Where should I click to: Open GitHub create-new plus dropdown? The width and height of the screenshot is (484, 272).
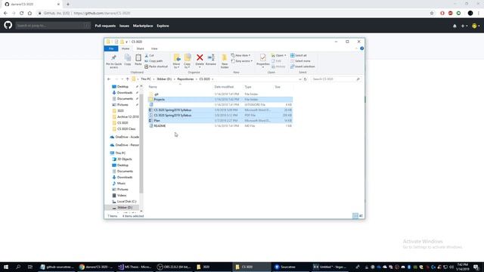coord(464,26)
